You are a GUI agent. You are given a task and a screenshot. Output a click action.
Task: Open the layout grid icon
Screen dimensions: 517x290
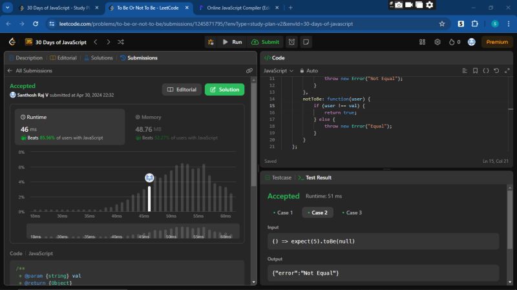coord(422,42)
